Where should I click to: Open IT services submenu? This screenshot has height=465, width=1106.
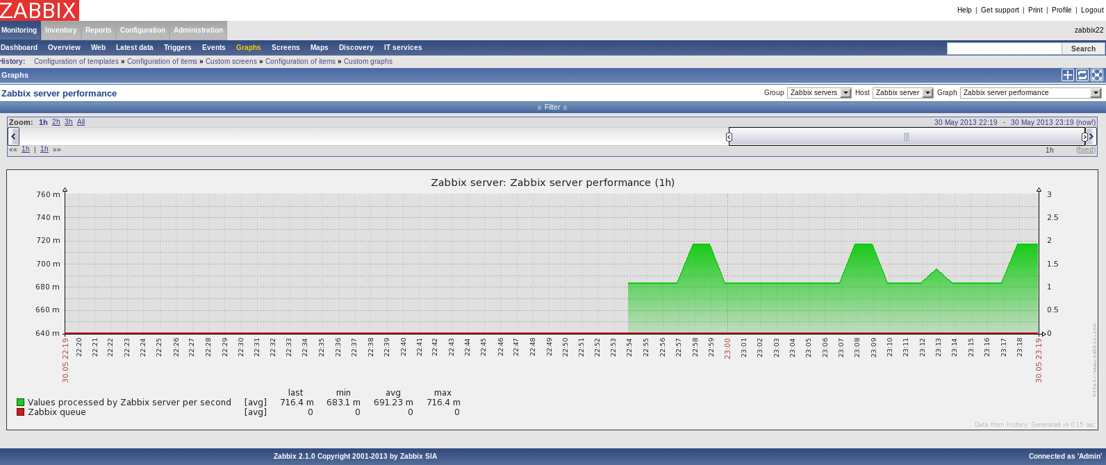point(403,48)
